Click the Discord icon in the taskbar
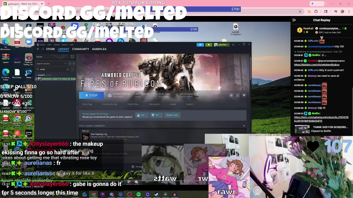The height and width of the screenshot is (198, 353). point(112,194)
